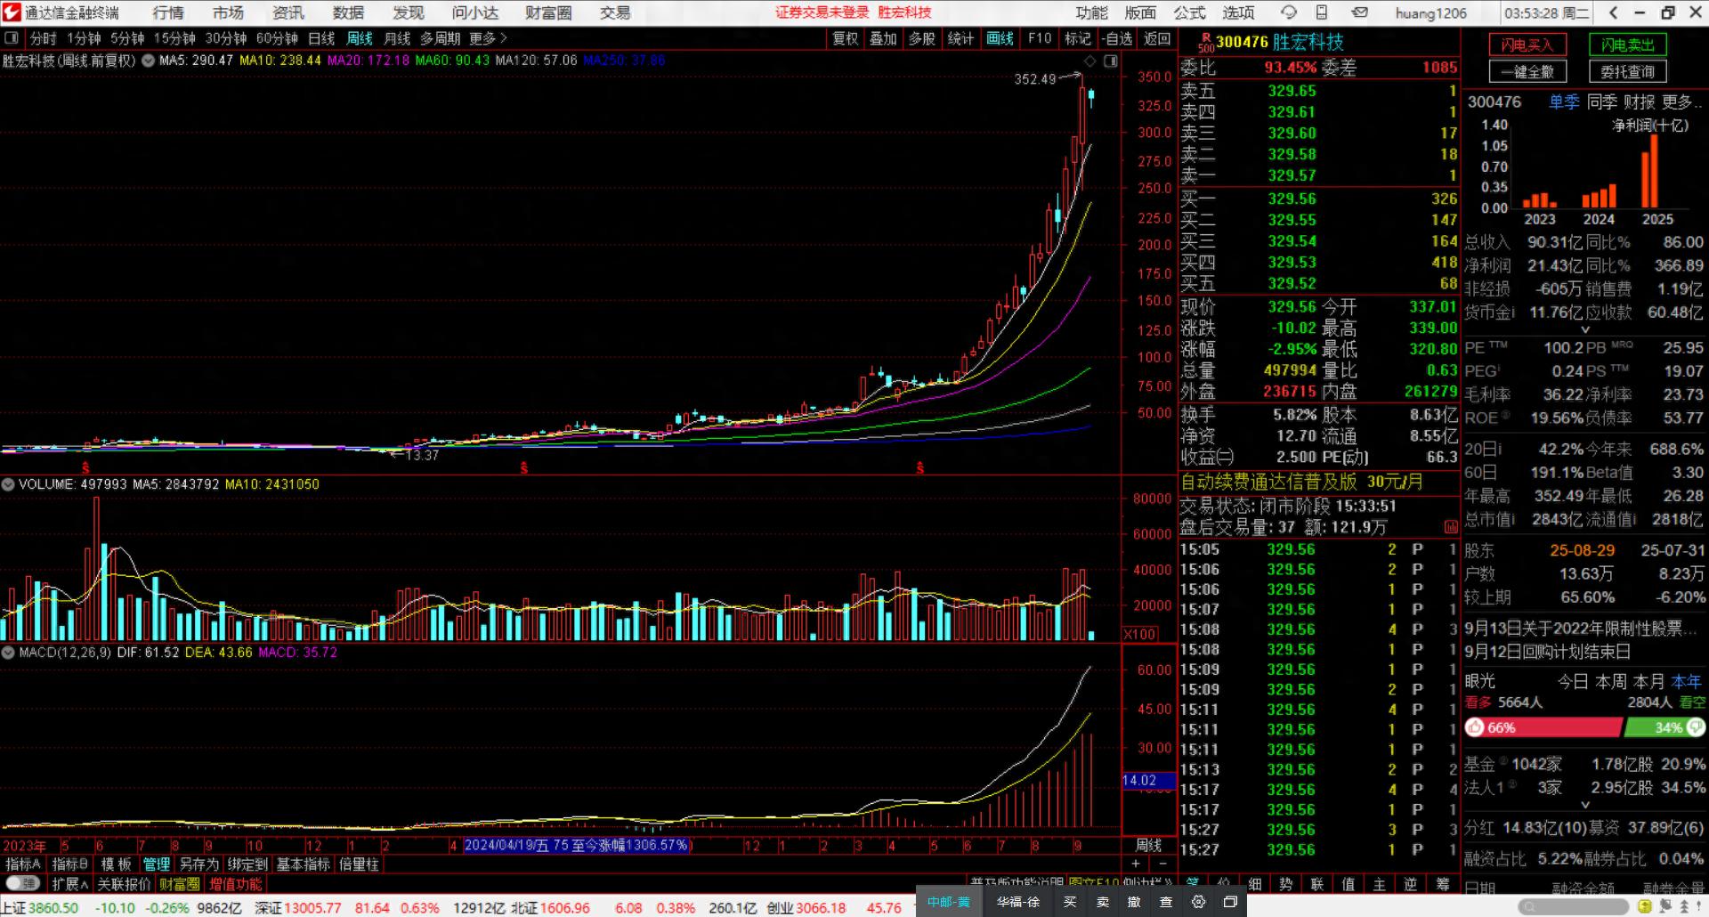Click the red 看多 66% sentiment bar
Screen dimensions: 1709x917
pyautogui.click(x=1543, y=727)
